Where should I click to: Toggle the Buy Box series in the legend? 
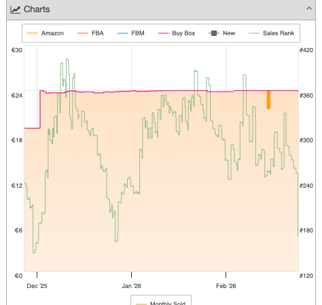pyautogui.click(x=177, y=33)
